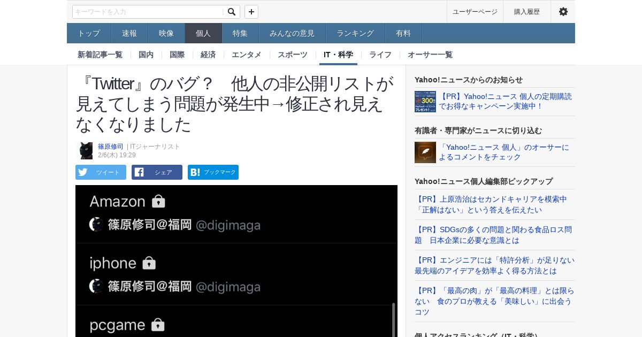Image resolution: width=642 pixels, height=337 pixels.
Task: Open 国内 category
Action: click(x=146, y=55)
